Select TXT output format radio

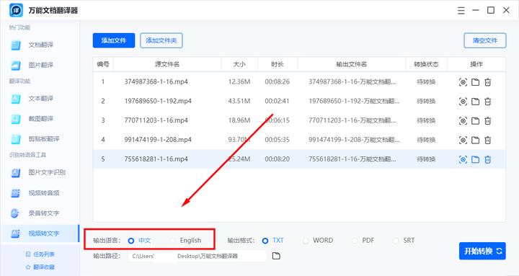[x=265, y=241]
